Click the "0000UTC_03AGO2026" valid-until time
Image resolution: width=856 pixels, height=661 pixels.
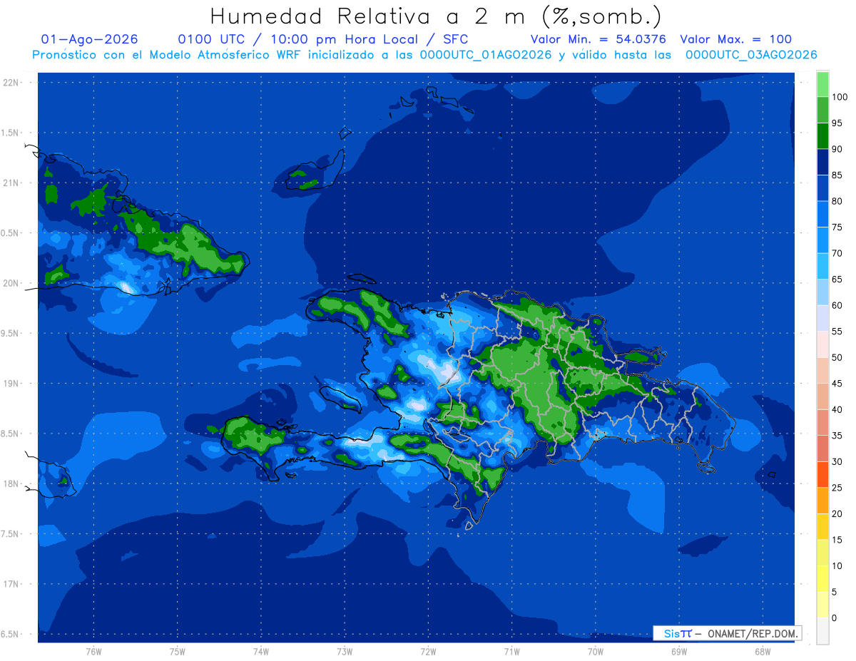[751, 54]
